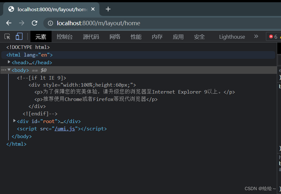Collapse the body element node
The width and height of the screenshot is (281, 194).
9,70
